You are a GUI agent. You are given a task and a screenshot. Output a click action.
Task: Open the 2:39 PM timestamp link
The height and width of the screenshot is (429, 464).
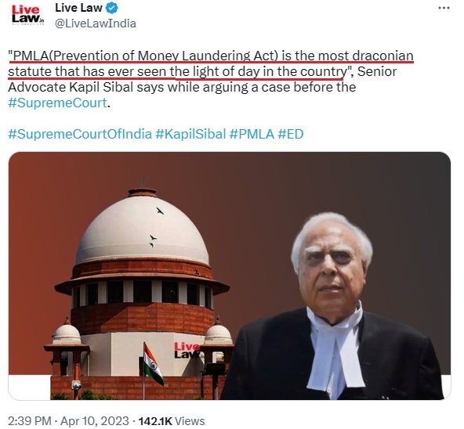(30, 421)
